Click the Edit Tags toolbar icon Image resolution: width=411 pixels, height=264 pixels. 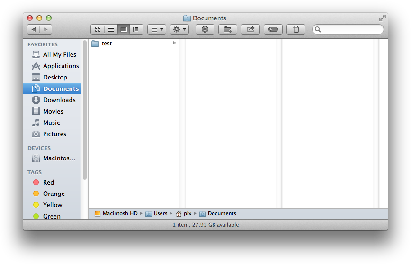pos(273,29)
